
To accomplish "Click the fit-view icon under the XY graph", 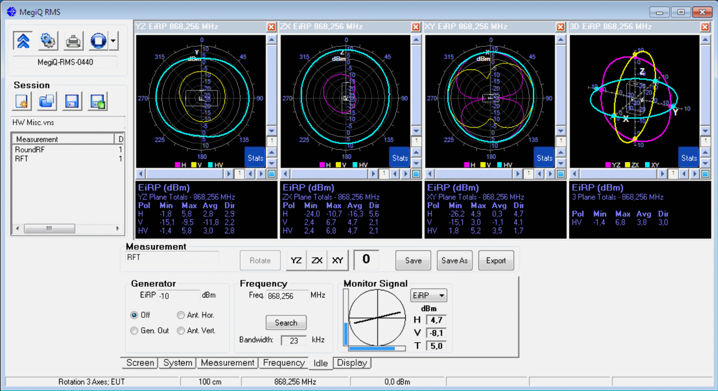I will coord(561,174).
